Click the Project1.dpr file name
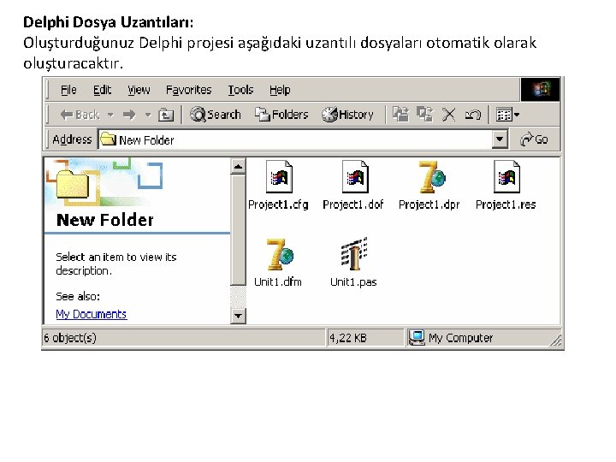616x462 pixels. (x=429, y=204)
